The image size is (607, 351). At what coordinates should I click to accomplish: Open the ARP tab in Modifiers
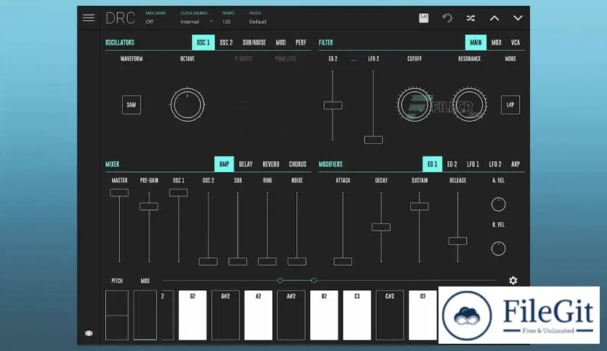click(x=516, y=165)
